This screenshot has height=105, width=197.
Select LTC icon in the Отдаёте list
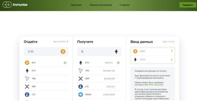[x=27, y=94]
